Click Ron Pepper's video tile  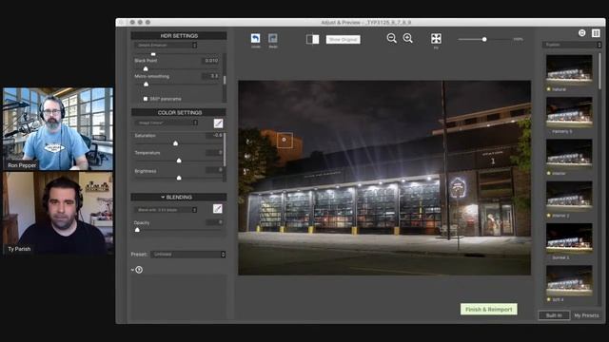(58, 129)
